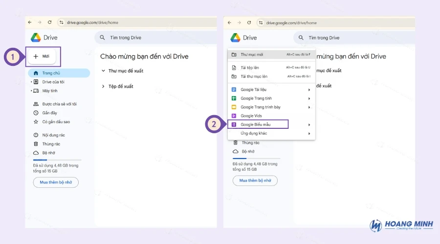This screenshot has width=440, height=244.
Task: Open site info icon in left address bar
Action: [61, 22]
